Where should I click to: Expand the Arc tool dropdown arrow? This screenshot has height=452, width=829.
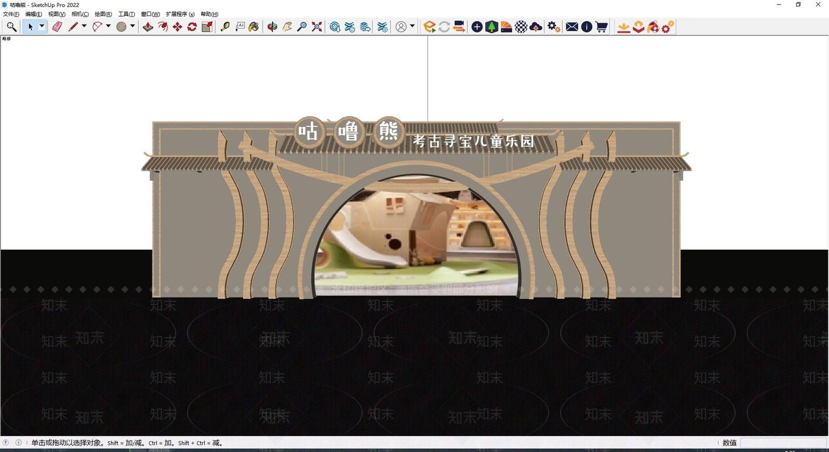[108, 26]
